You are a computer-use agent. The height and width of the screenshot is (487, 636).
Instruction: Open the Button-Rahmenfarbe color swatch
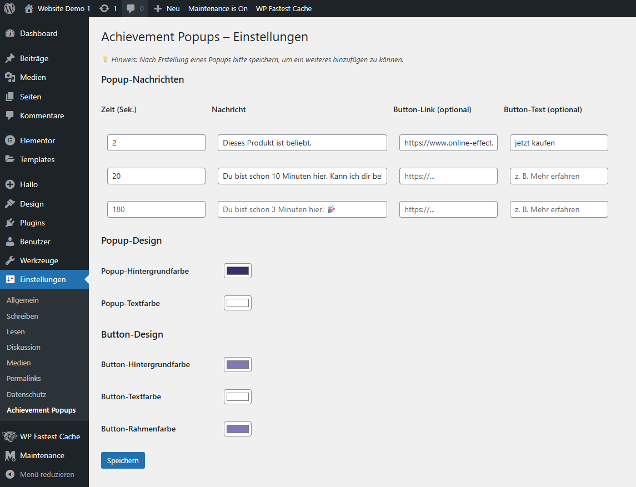pos(238,429)
